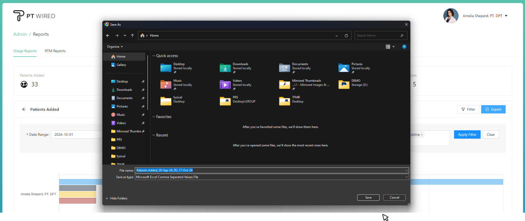Viewport: 525px width, 221px height.
Task: Click the PT Wired logo
Action: 34,16
